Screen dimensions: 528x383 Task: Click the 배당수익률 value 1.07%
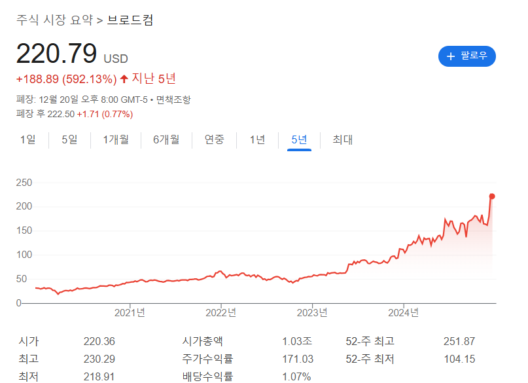tap(296, 376)
